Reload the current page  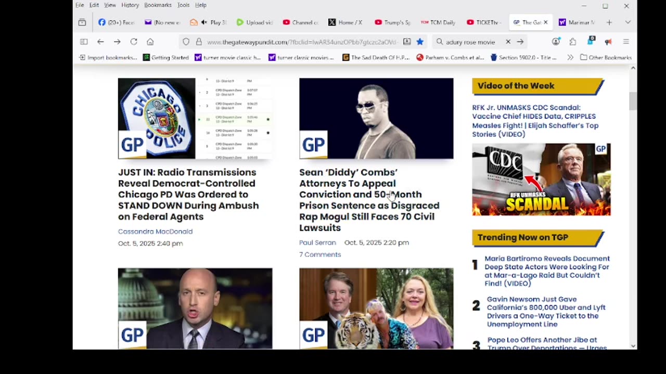point(134,42)
